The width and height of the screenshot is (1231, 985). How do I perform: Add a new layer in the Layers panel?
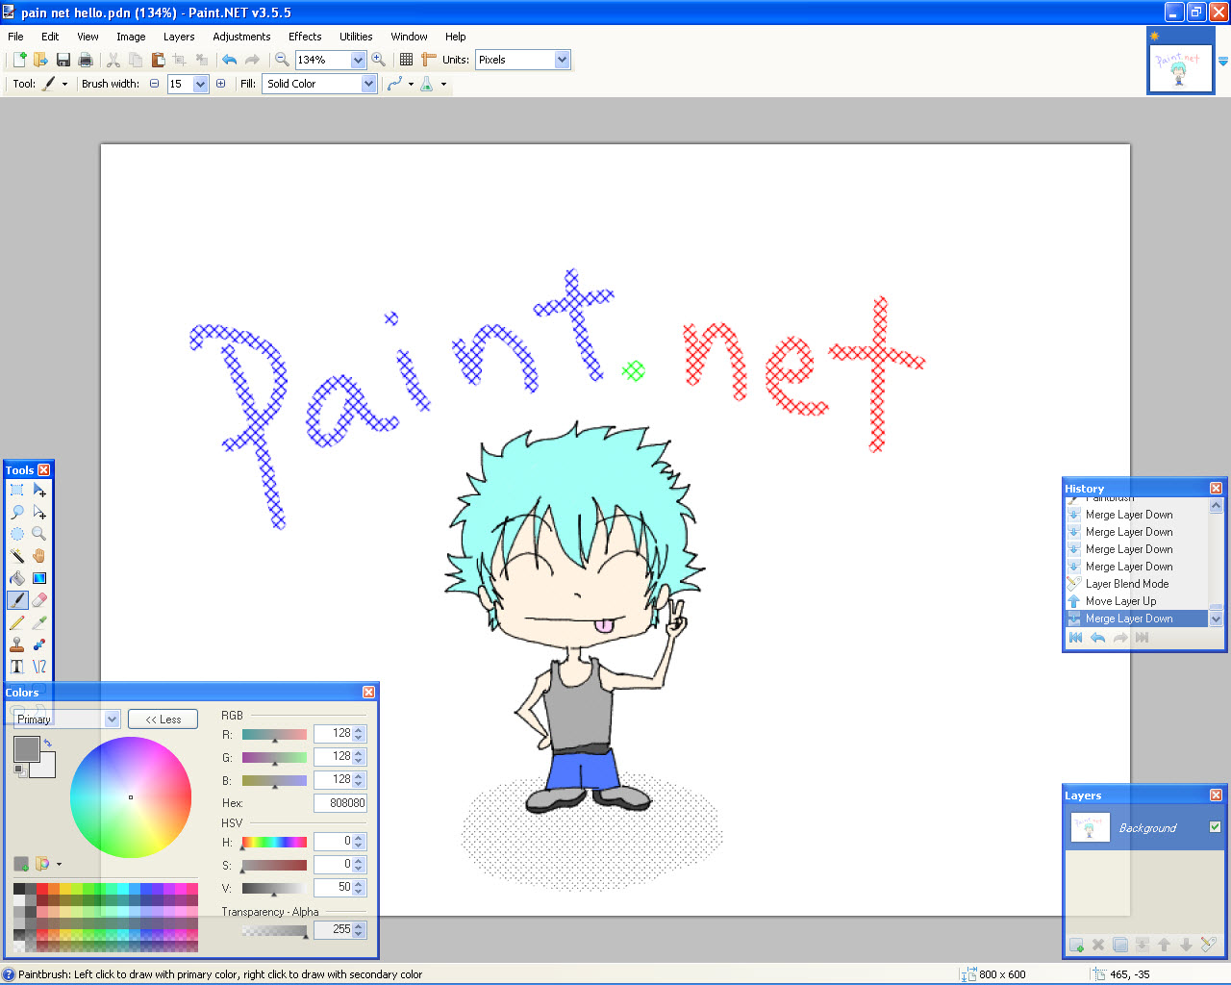click(1075, 945)
